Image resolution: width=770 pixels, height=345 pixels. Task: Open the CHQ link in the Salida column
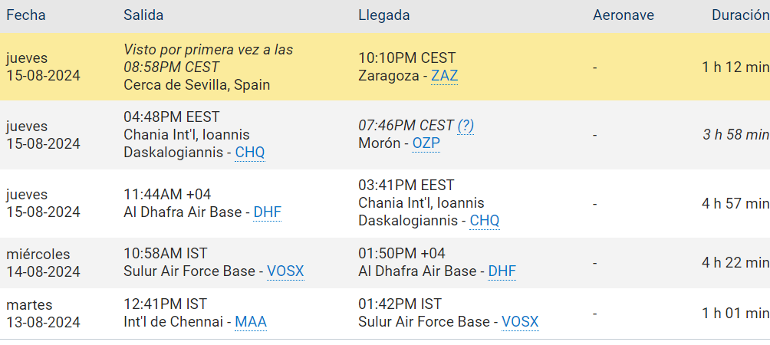point(249,153)
